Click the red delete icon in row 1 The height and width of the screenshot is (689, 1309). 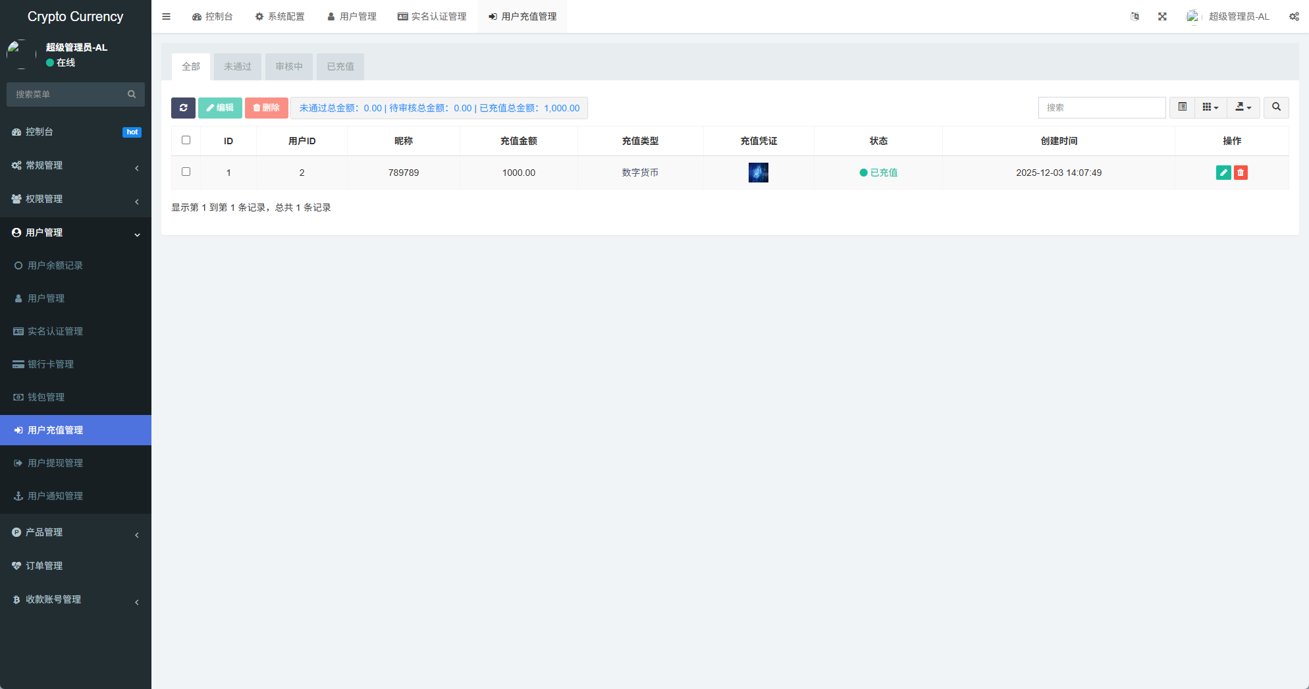point(1241,173)
